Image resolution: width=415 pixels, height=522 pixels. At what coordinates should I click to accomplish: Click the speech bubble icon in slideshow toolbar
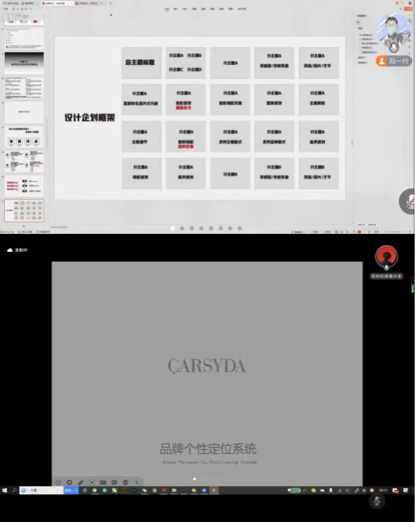click(x=114, y=482)
